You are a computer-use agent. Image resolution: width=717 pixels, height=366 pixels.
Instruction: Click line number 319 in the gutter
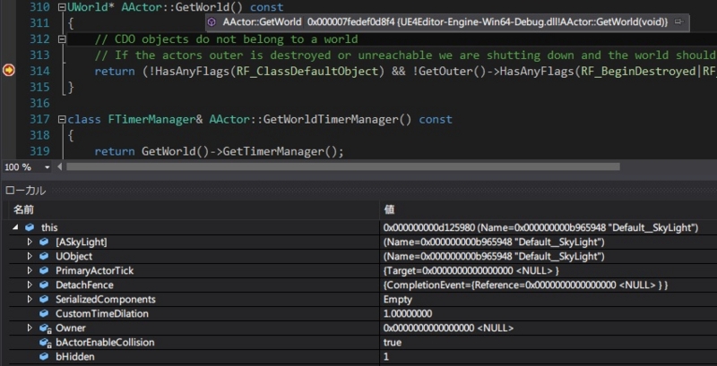pyautogui.click(x=39, y=151)
